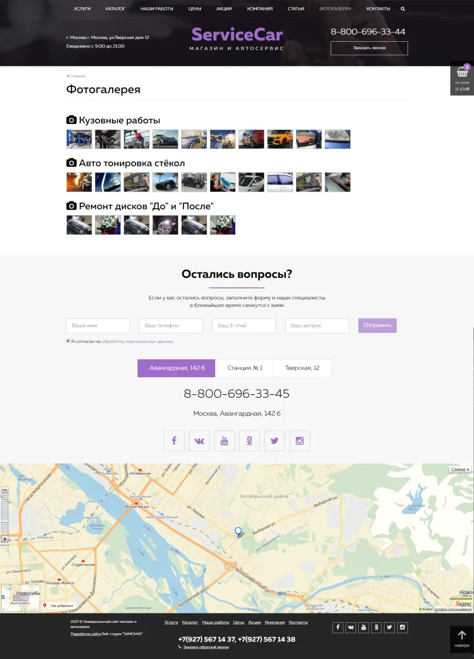Image resolution: width=474 pixels, height=659 pixels.
Task: Open the YouTube channel icon
Action: click(224, 440)
